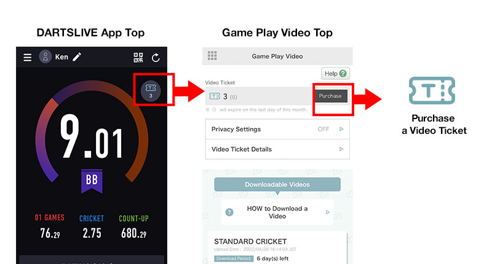This screenshot has height=264, width=492.
Task: Open the grid menu in Game Play Video
Action: click(212, 56)
